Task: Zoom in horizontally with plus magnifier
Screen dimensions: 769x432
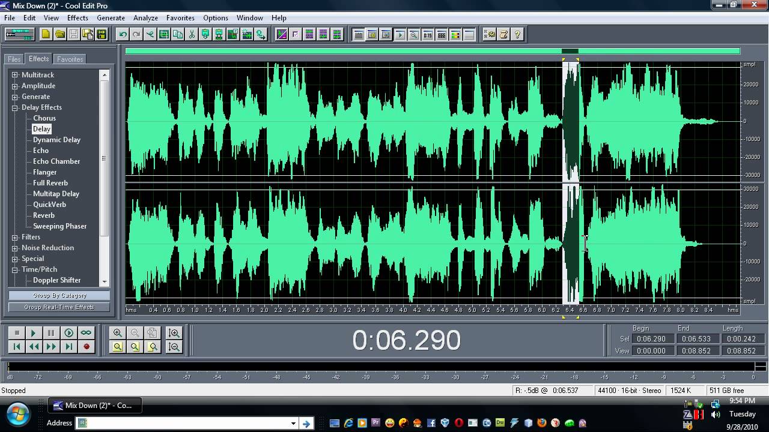Action: pos(118,332)
